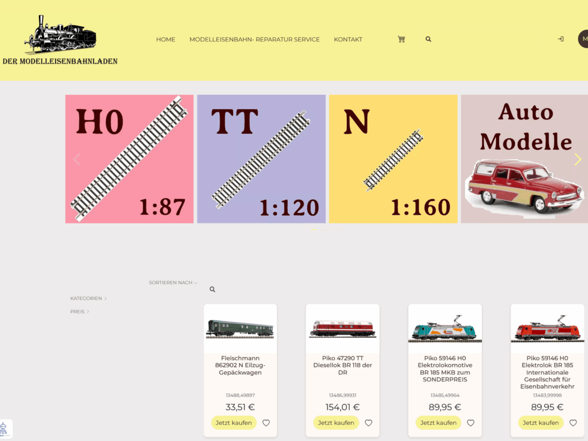
Task: Buy Fleischmann 862902 with Jetzt kaufen
Action: click(234, 423)
